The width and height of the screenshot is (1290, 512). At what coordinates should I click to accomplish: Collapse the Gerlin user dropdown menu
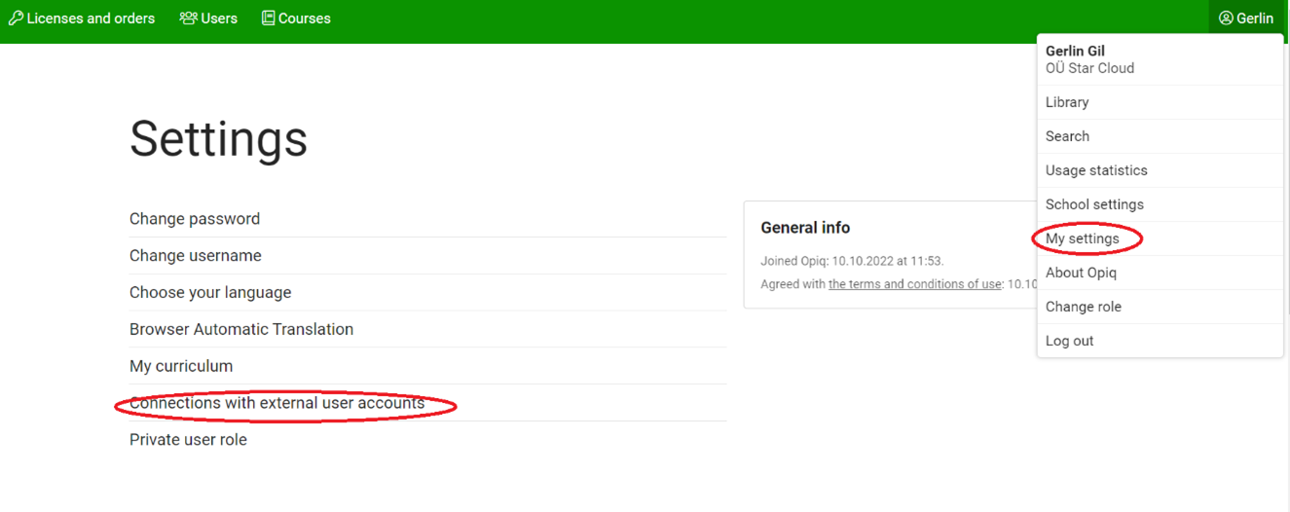tap(1247, 18)
